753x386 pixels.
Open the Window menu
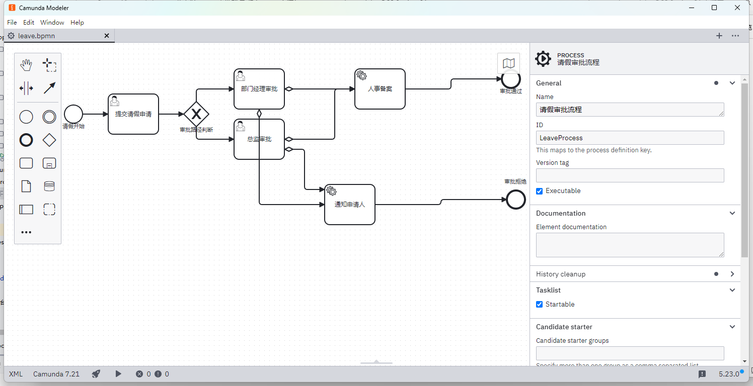[52, 23]
